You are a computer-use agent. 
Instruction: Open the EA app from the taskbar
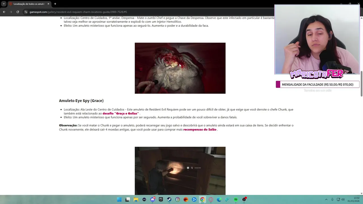pyautogui.click(x=186, y=199)
